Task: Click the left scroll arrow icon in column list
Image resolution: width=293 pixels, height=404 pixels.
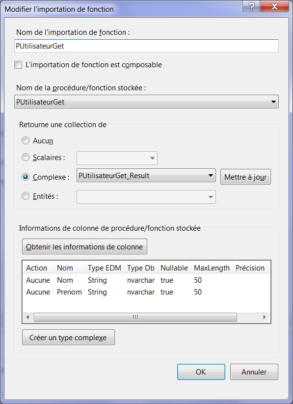Action: click(28, 317)
